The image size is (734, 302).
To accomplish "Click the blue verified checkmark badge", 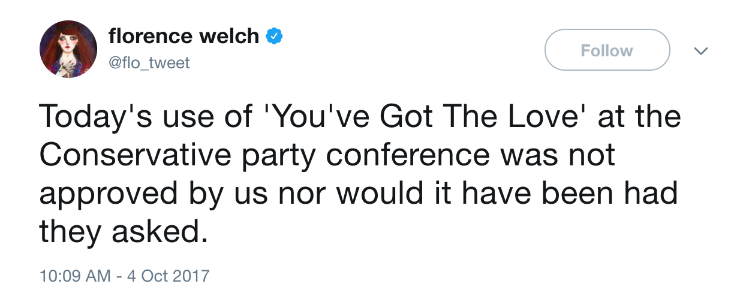I will click(275, 37).
